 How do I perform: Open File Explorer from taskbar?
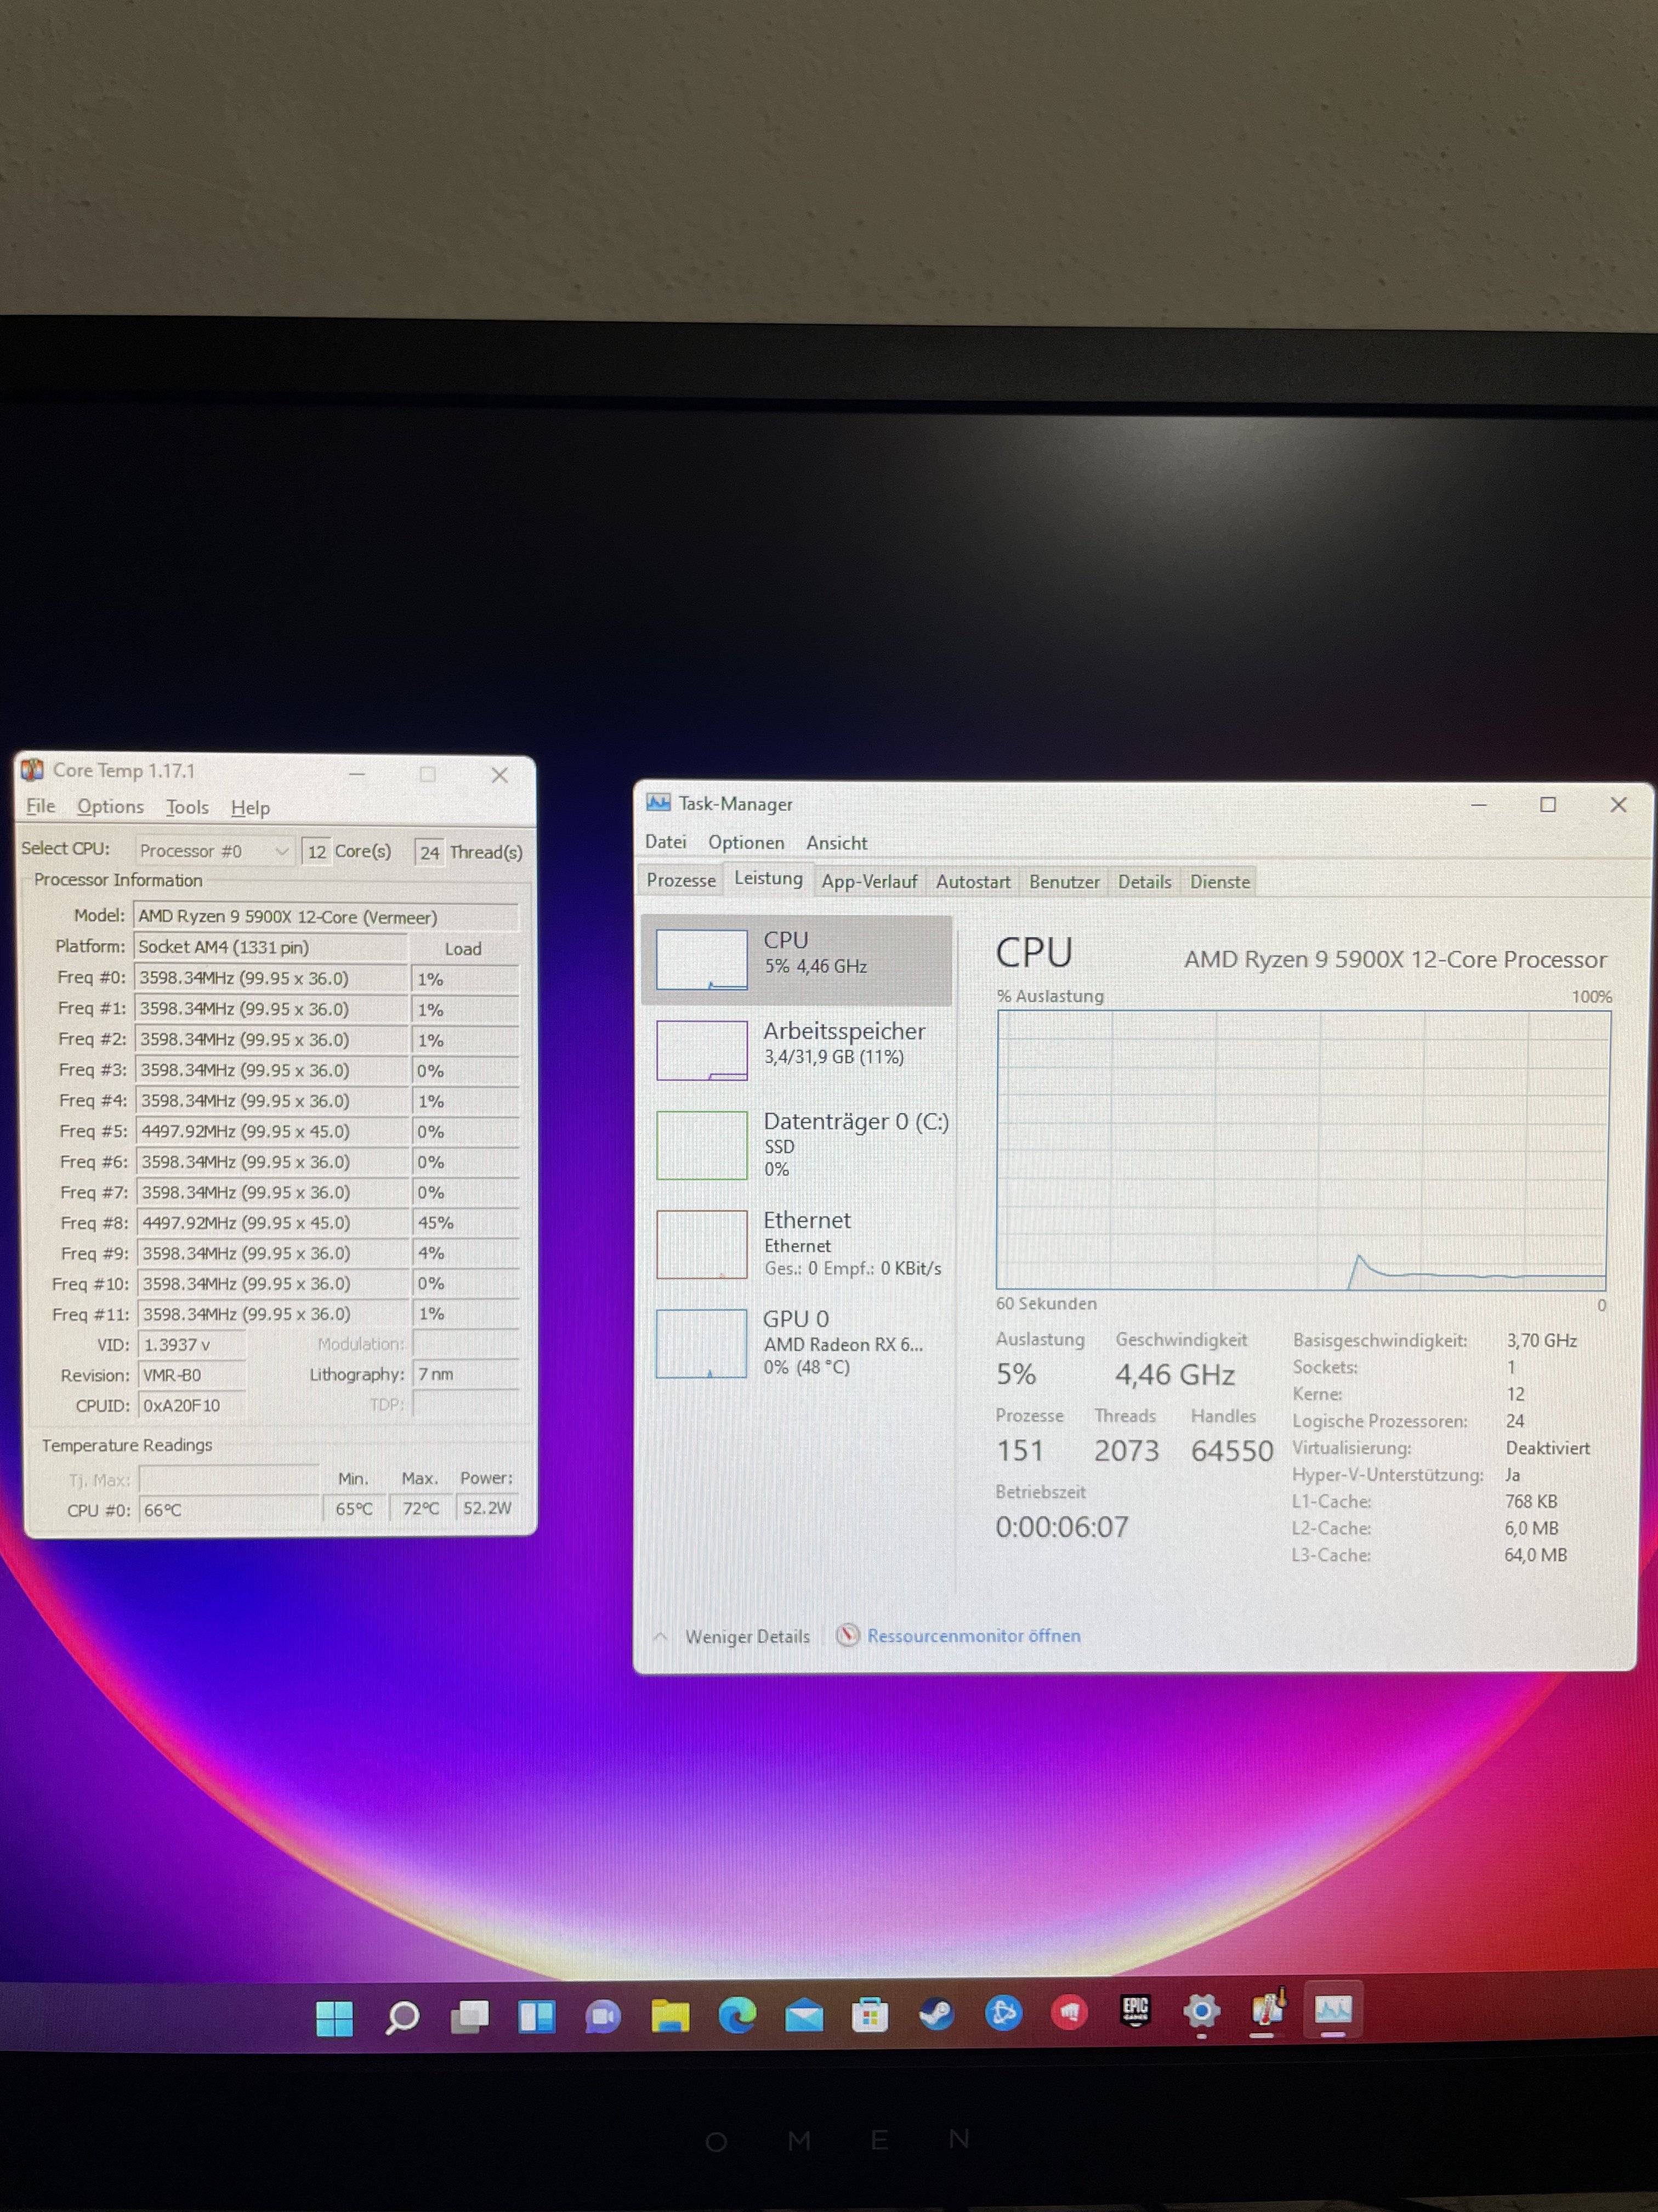(669, 2016)
